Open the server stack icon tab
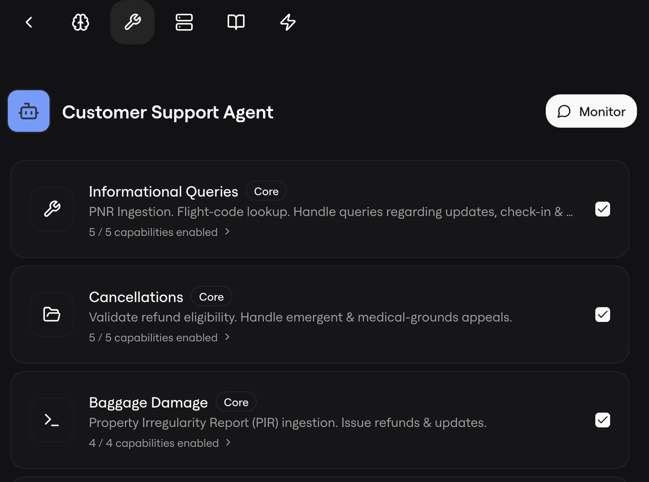 tap(184, 22)
